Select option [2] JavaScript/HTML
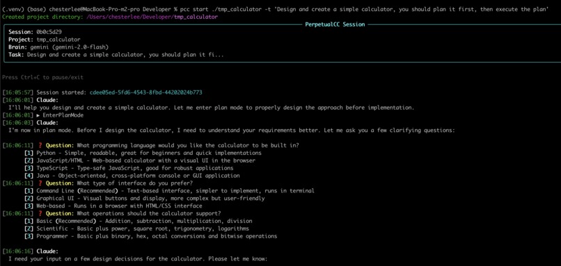This screenshot has width=561, height=266. (140, 160)
